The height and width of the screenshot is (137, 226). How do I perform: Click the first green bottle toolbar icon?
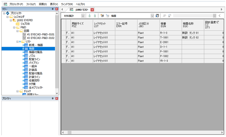(x=89, y=16)
